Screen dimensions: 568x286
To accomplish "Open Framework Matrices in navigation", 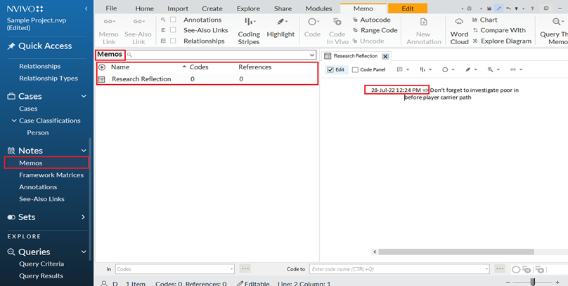I will pyautogui.click(x=51, y=175).
